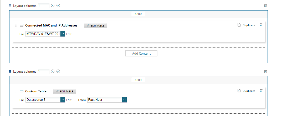This screenshot has height=116, width=287.
Task: Click Edit Table for Connected MAC and IP Addresses
Action: coord(95,25)
